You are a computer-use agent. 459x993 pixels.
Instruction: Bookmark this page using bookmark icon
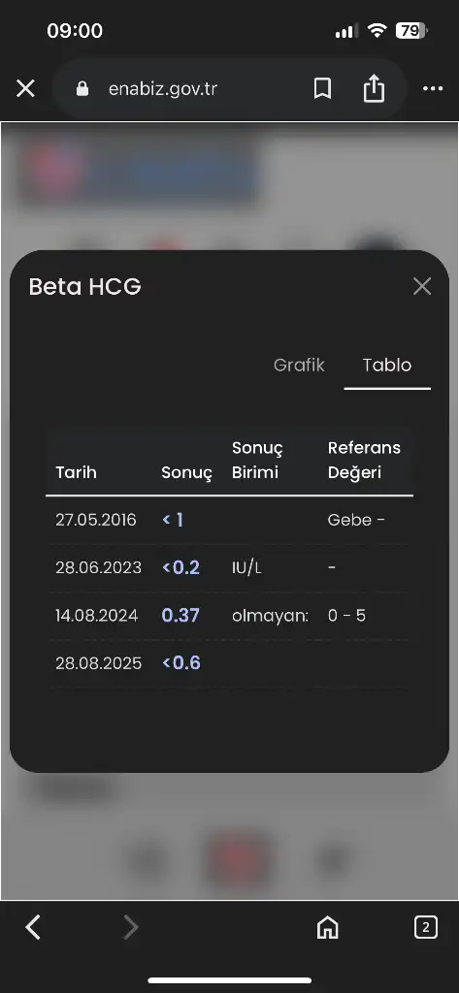click(x=322, y=88)
